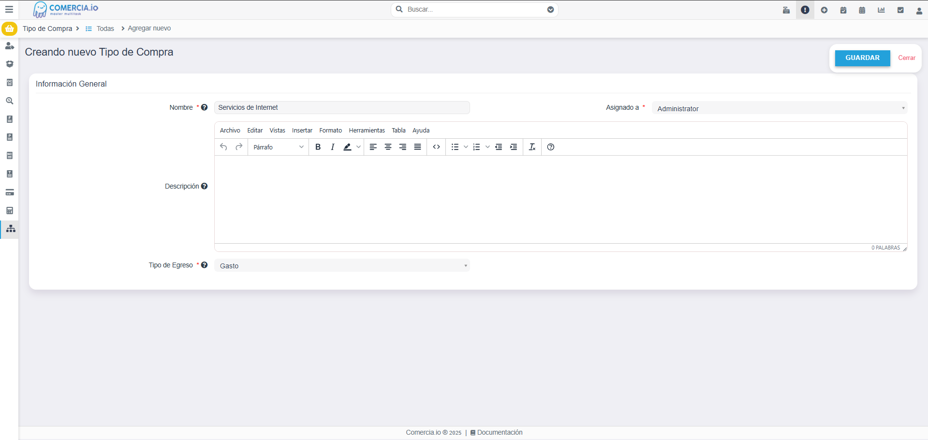Open the P document sidebar icon
This screenshot has width=928, height=440.
pos(9,137)
